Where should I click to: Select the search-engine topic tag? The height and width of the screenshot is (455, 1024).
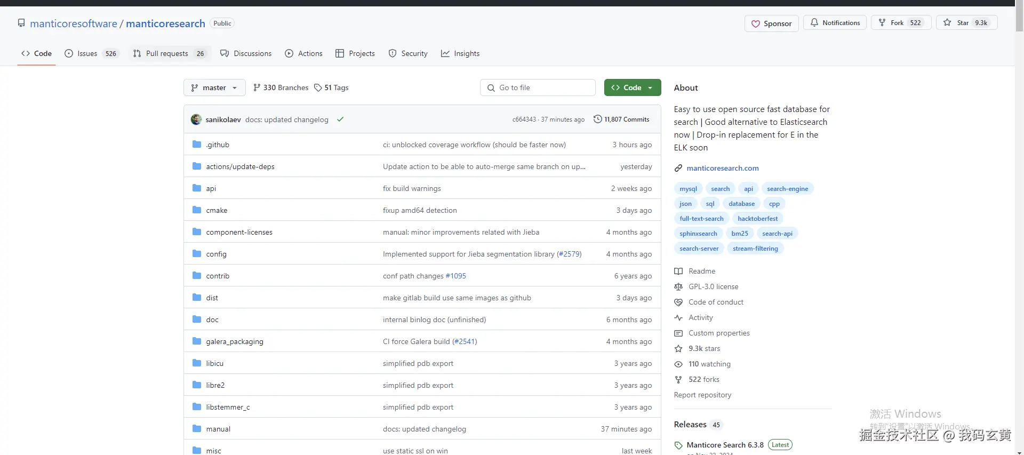point(787,189)
